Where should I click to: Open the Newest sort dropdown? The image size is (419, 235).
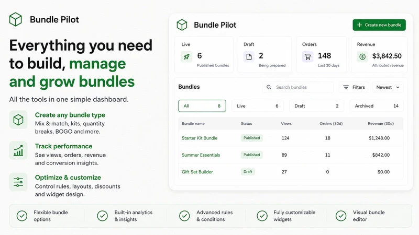coord(388,87)
